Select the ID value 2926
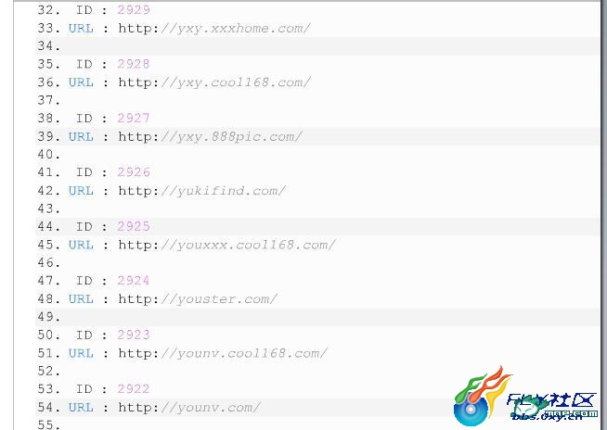The image size is (607, 430). [x=134, y=172]
